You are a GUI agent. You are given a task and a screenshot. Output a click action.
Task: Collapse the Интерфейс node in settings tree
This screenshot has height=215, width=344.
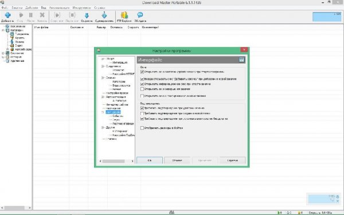pos(103,112)
